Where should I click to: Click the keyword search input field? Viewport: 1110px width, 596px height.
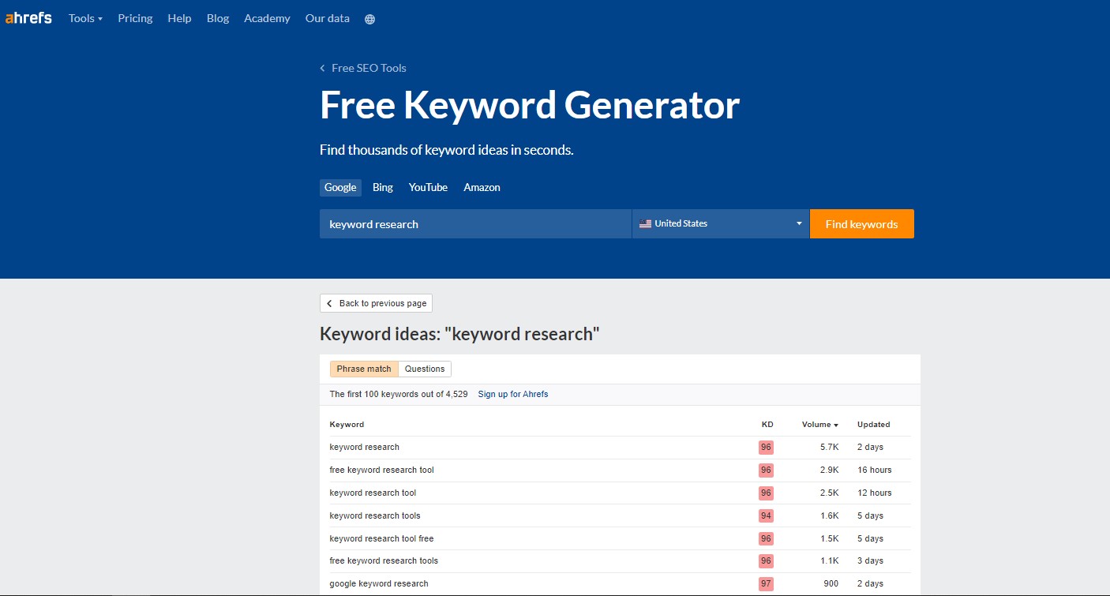pos(475,224)
